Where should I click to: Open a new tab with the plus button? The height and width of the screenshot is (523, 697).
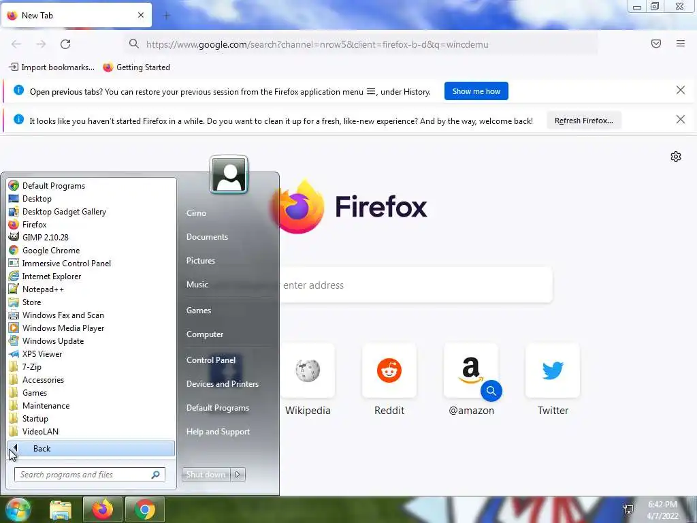tap(167, 16)
